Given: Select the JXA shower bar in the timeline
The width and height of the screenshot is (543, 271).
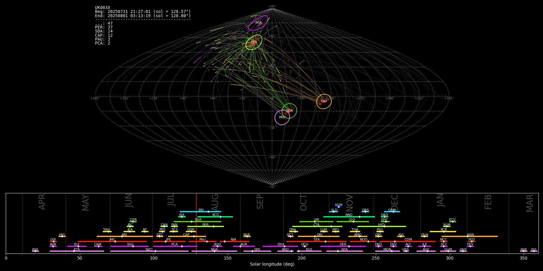Looking at the screenshot, I should [182, 216].
